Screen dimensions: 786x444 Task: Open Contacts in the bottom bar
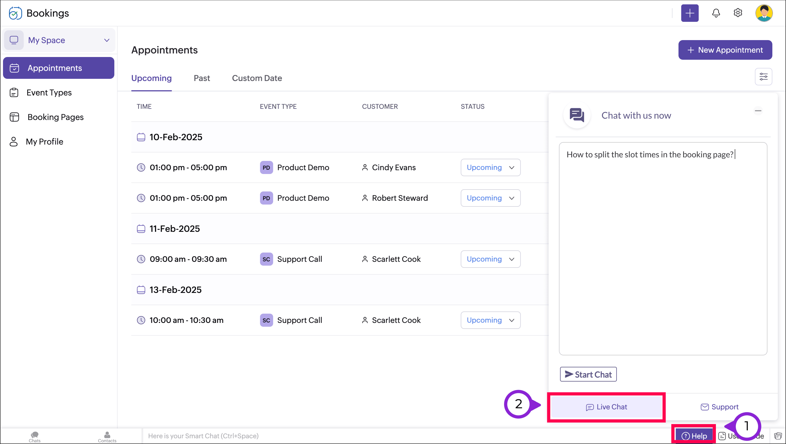click(x=107, y=436)
